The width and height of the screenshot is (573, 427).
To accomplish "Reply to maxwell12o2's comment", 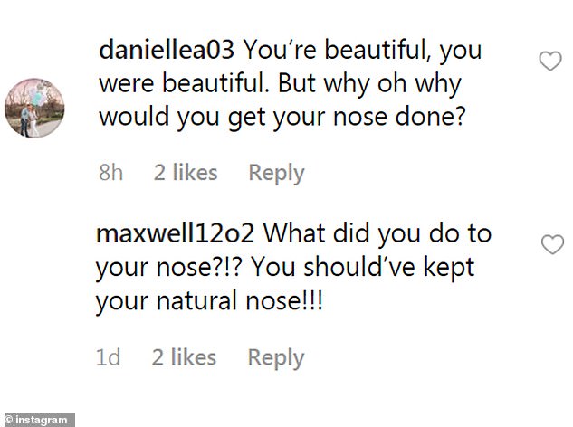I will coord(275,357).
